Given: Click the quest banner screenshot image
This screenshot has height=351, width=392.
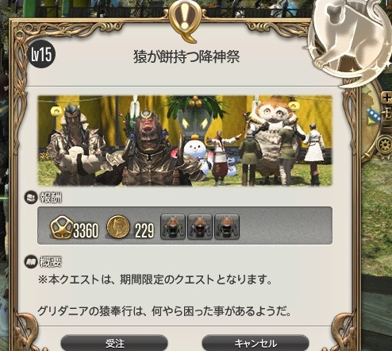Looking at the screenshot, I should 185,141.
